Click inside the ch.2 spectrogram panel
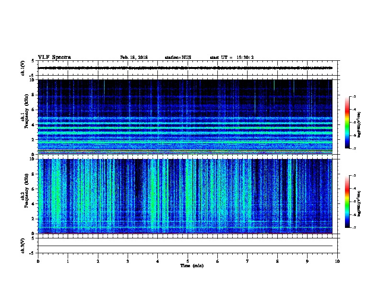380x293 pixels. pos(185,196)
